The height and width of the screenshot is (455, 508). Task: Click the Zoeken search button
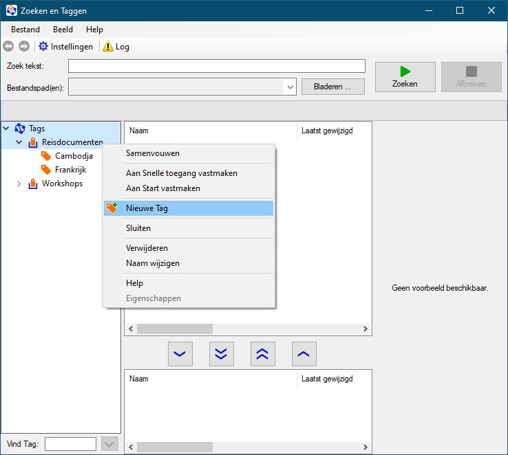[x=405, y=77]
